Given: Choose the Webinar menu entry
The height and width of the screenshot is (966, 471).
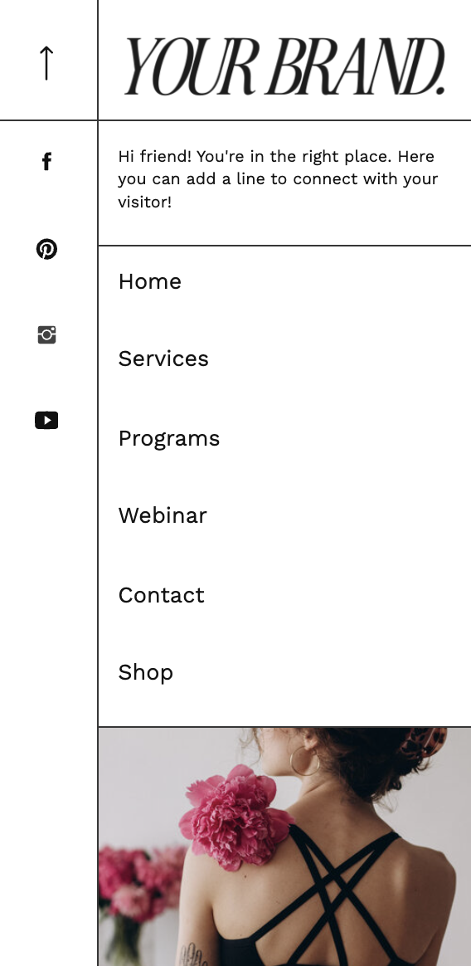Looking at the screenshot, I should point(163,515).
